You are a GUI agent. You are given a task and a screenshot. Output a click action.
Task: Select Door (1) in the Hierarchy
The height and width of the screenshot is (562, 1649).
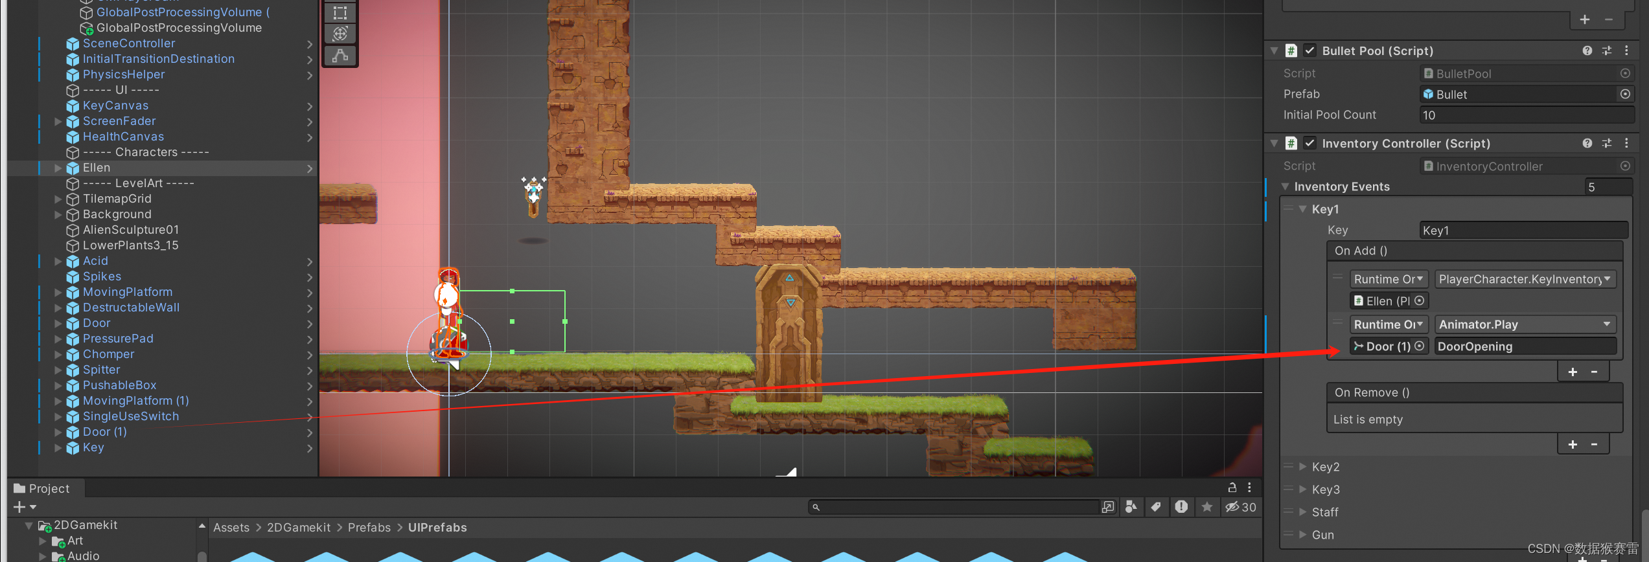click(x=104, y=432)
